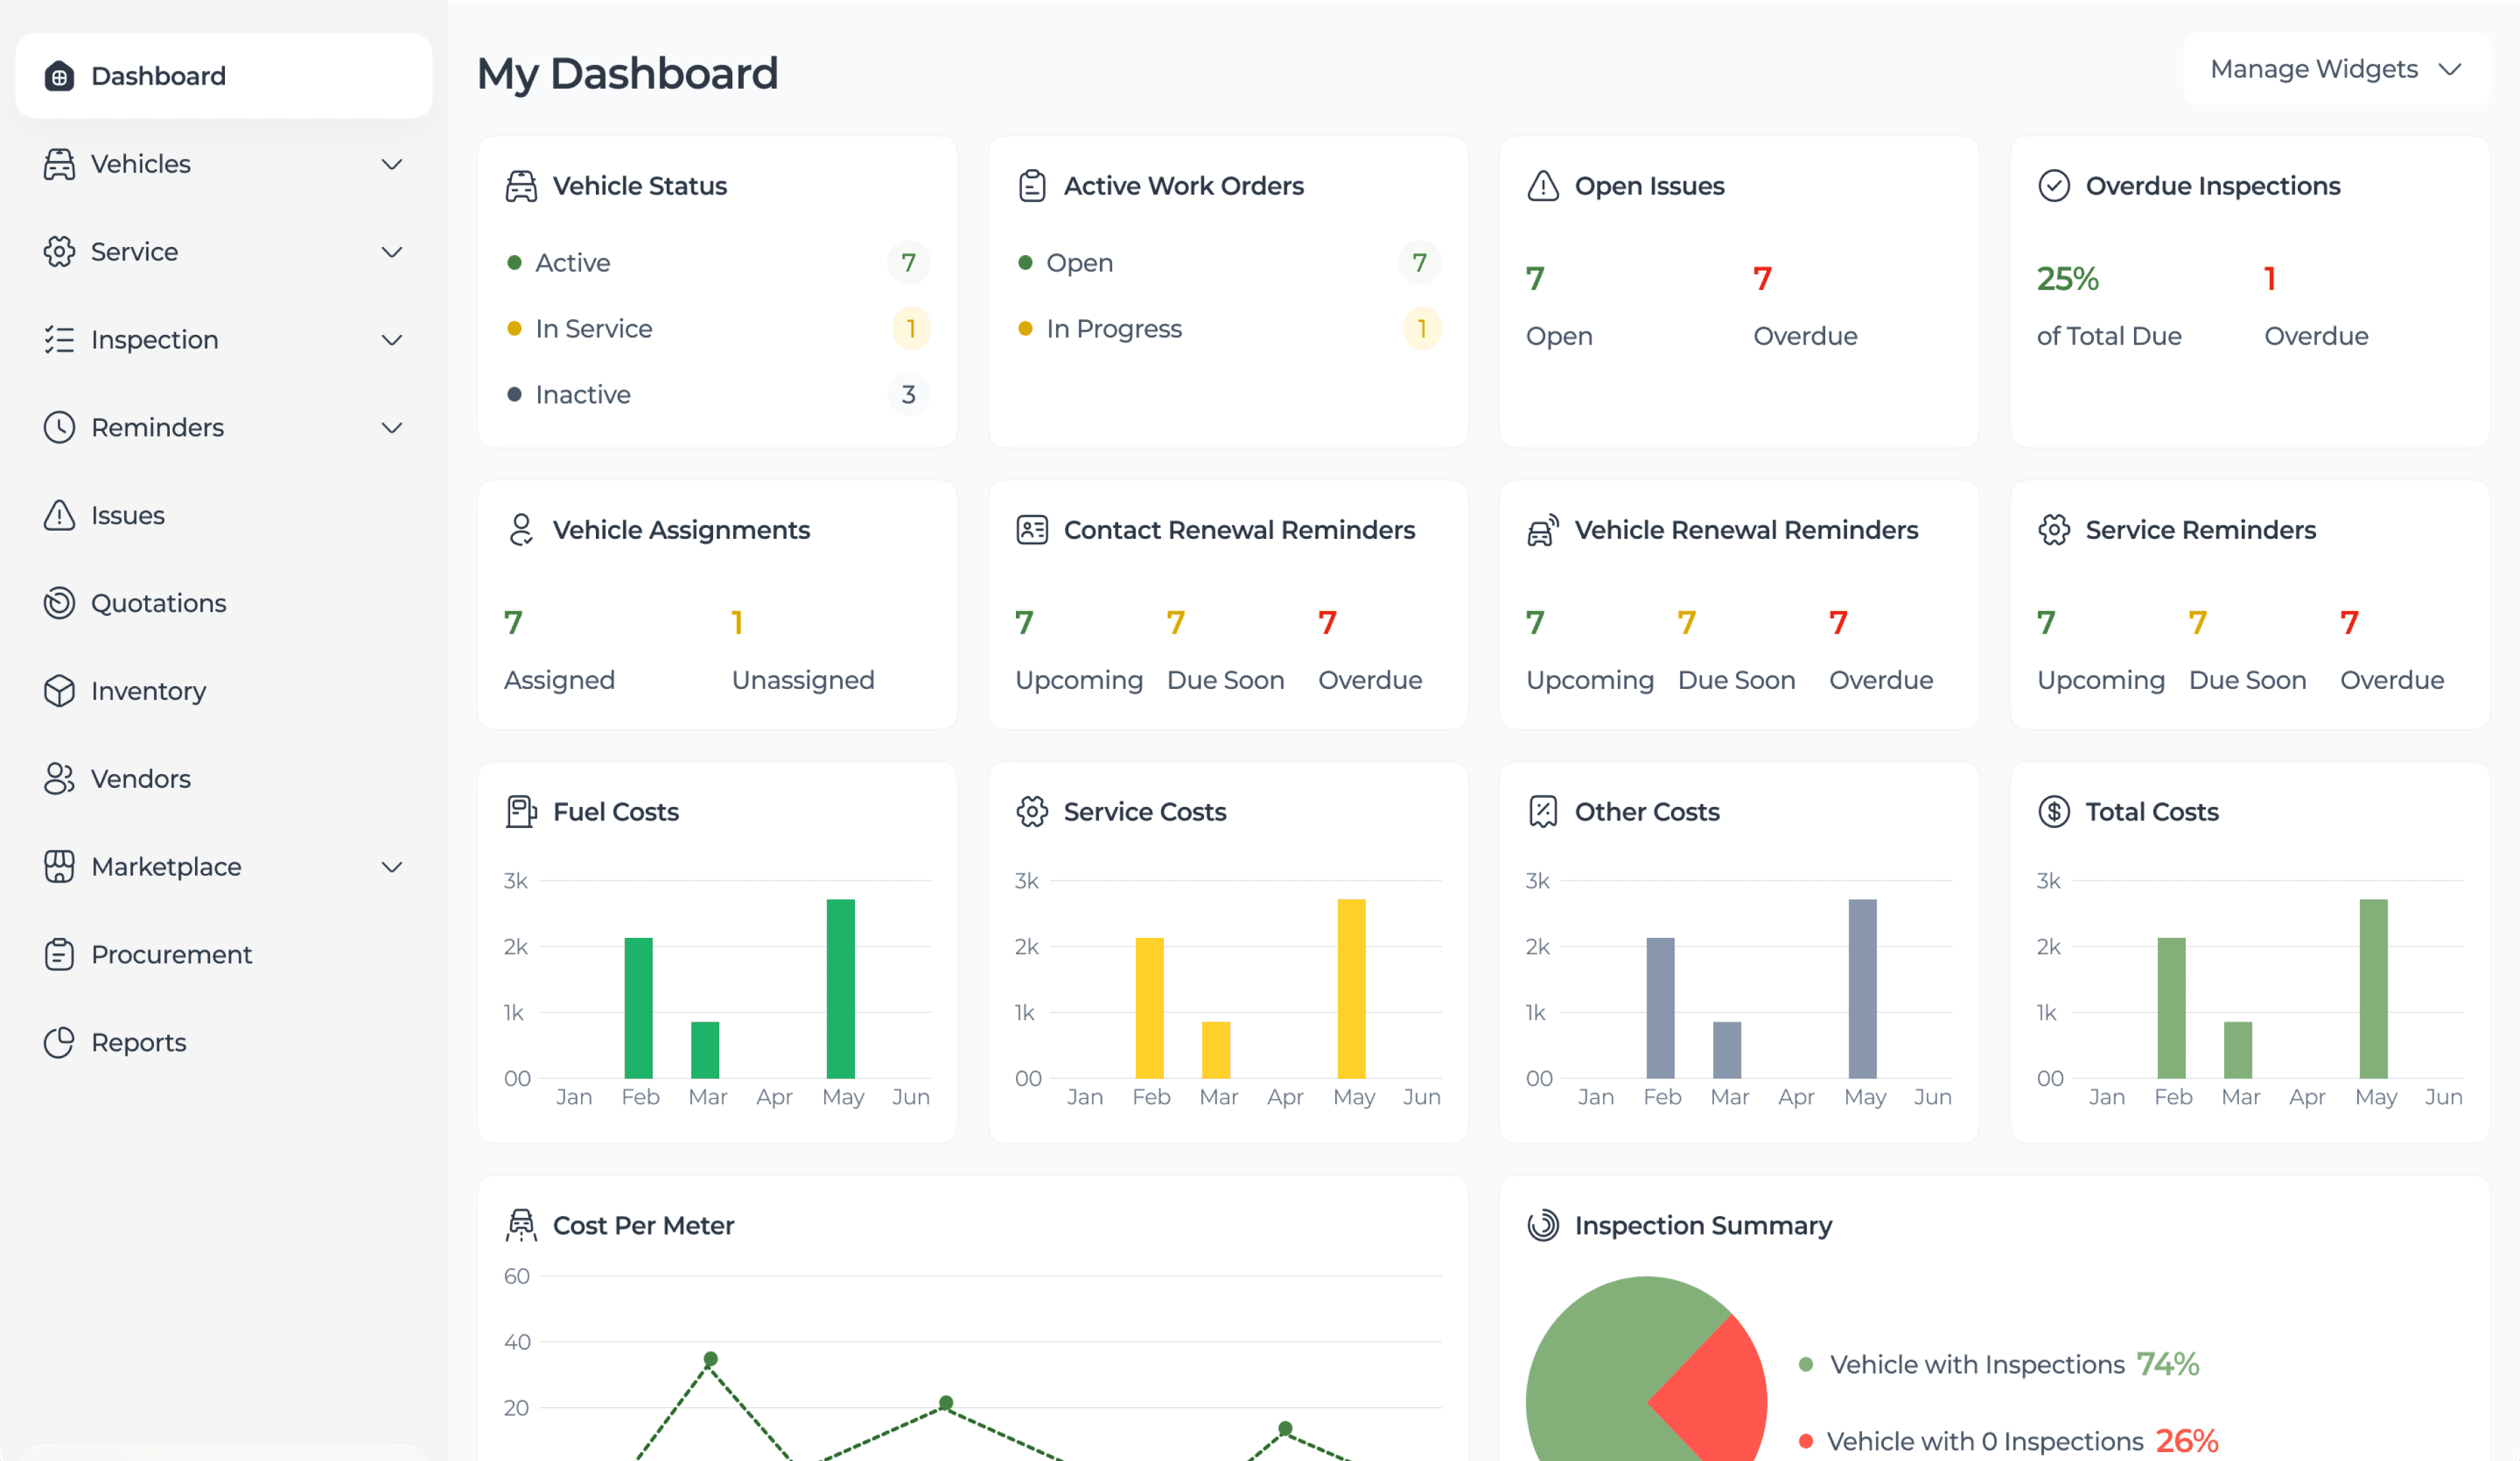Select the Marketplace menu item
Screen dimensions: 2520x1461
tap(166, 867)
